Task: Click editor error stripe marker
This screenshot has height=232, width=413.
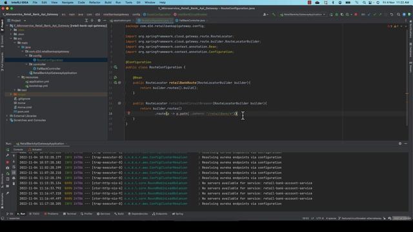Action: coord(407,93)
